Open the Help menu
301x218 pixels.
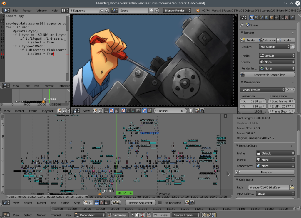(x=54, y=11)
